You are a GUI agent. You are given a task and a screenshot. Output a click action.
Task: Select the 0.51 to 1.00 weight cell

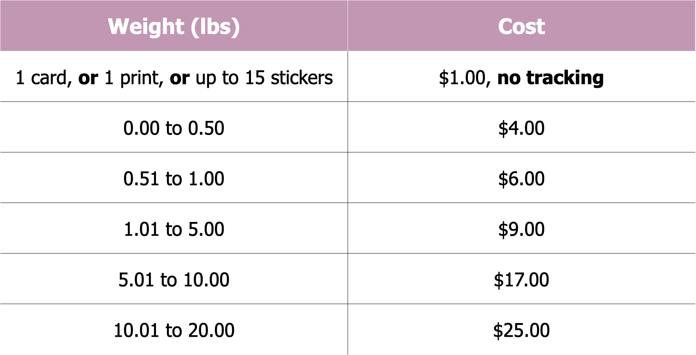174,177
